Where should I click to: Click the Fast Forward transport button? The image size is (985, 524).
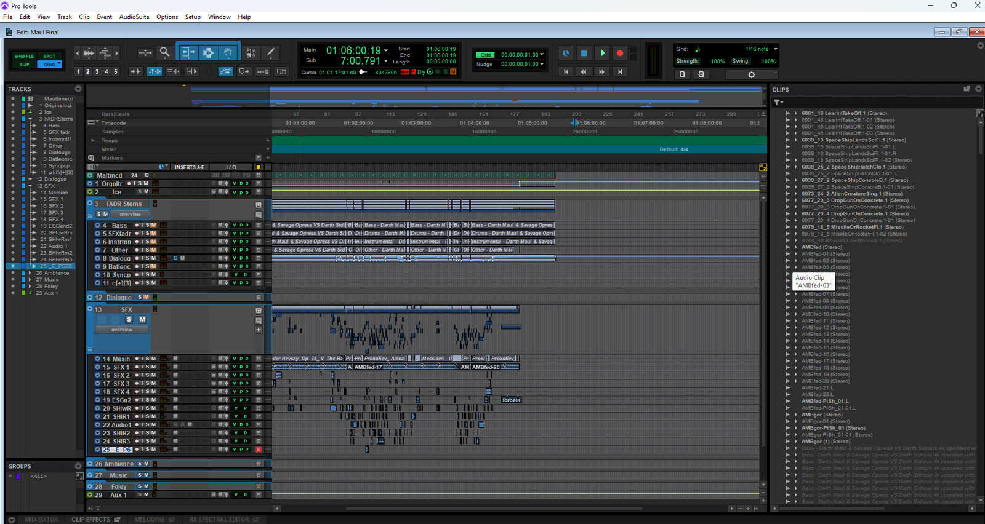pyautogui.click(x=601, y=72)
